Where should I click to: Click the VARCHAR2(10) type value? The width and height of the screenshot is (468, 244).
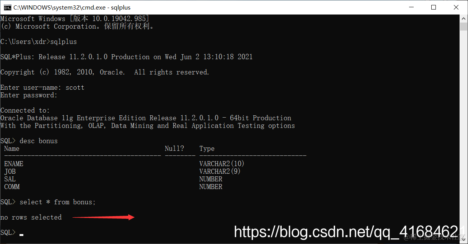(222, 164)
